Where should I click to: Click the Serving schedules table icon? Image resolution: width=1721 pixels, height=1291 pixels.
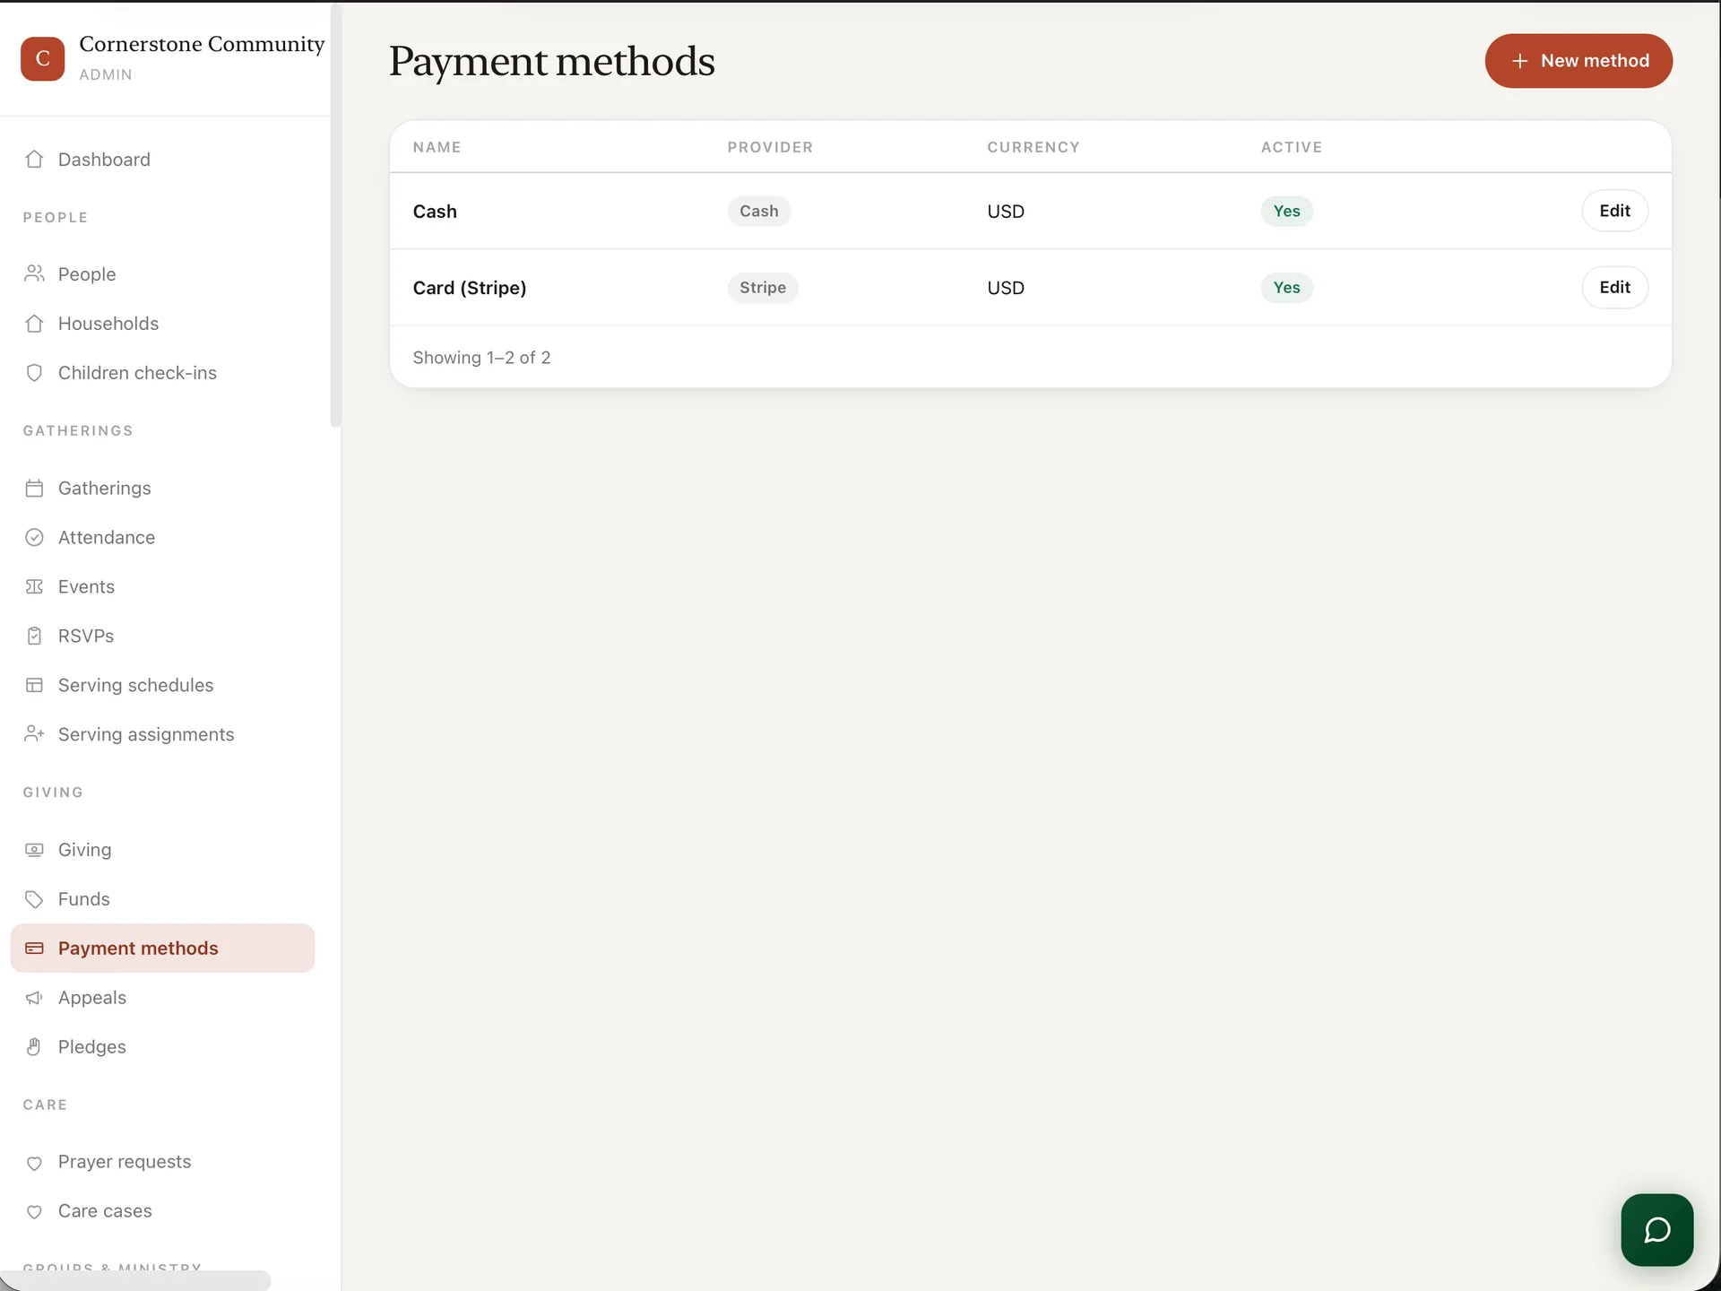tap(34, 685)
